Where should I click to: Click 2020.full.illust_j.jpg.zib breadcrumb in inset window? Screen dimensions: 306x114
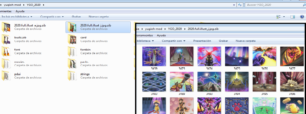click(x=203, y=29)
